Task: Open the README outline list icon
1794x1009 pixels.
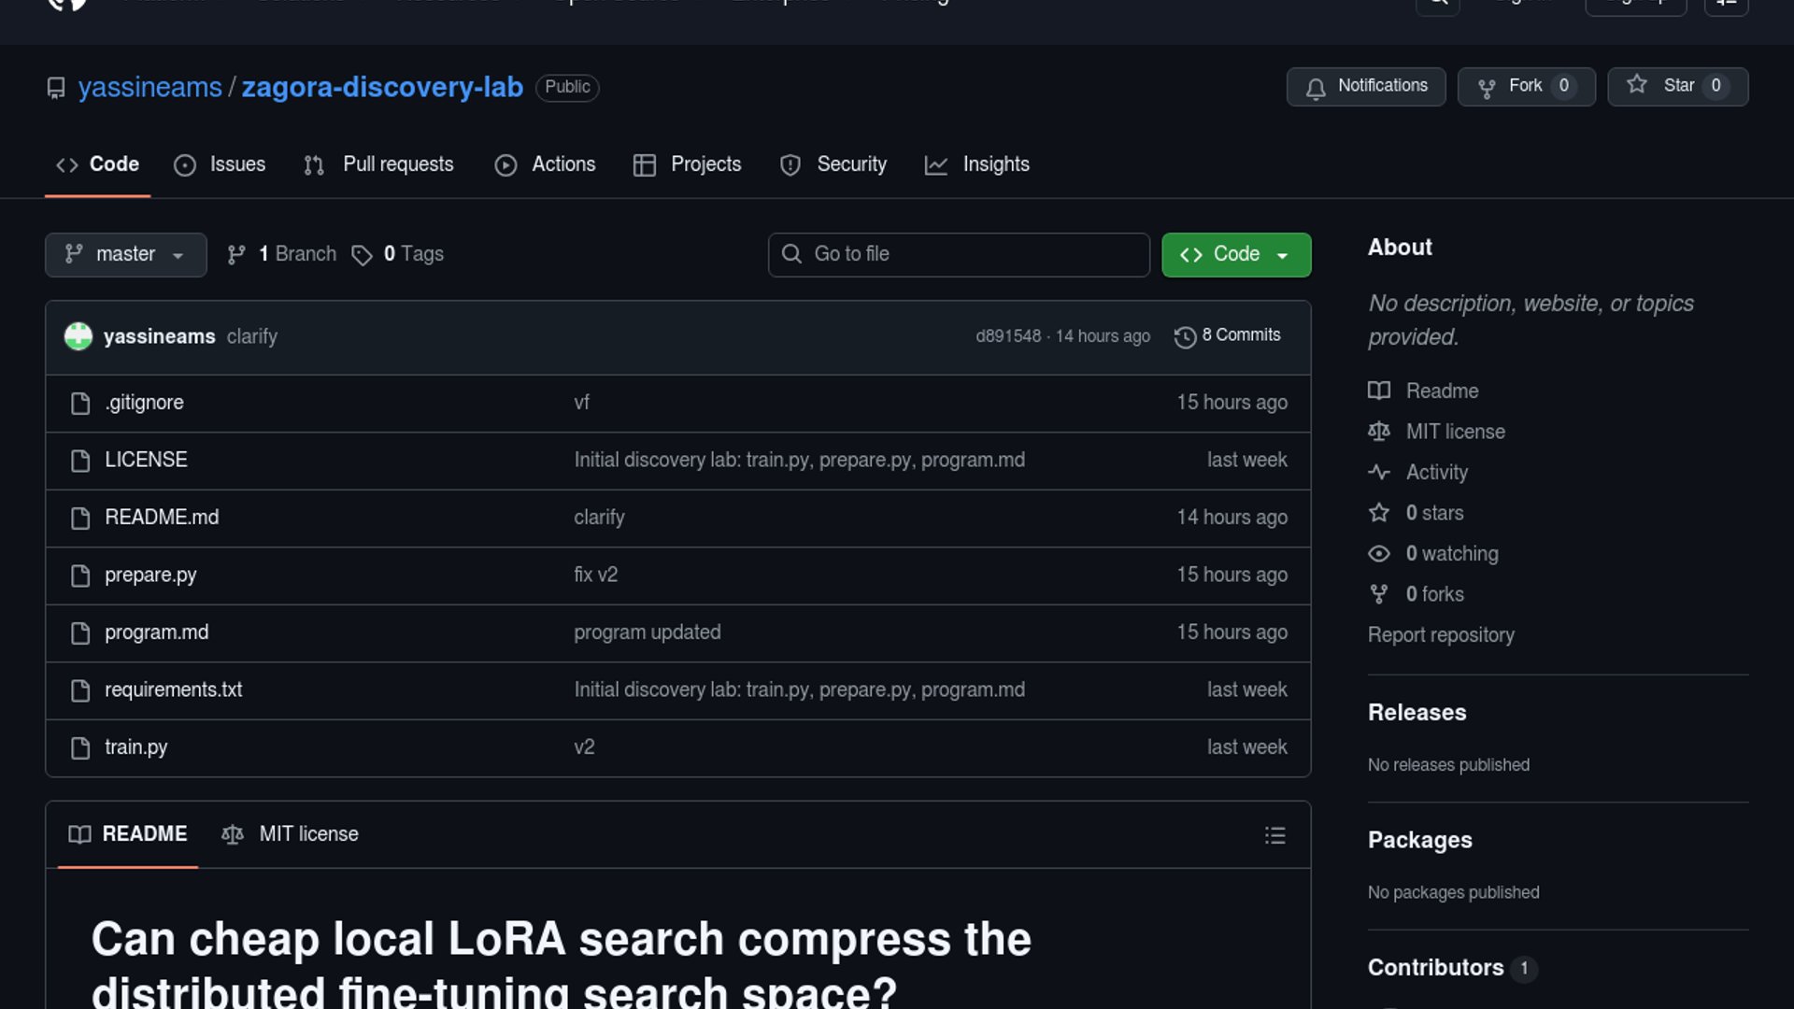Action: tap(1274, 835)
